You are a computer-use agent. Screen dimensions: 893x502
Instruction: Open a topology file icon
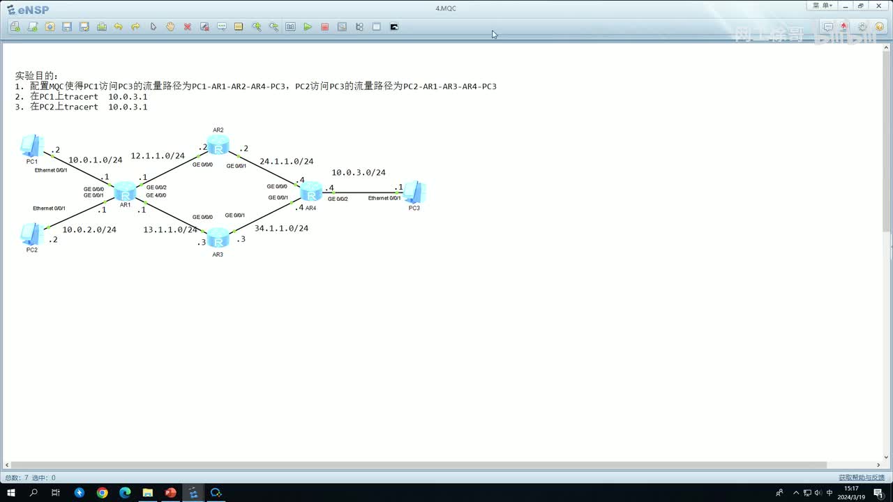point(50,26)
